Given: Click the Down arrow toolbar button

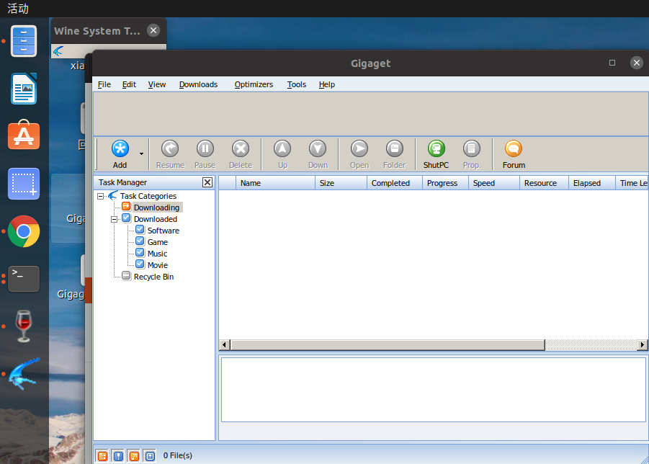Looking at the screenshot, I should pos(318,154).
